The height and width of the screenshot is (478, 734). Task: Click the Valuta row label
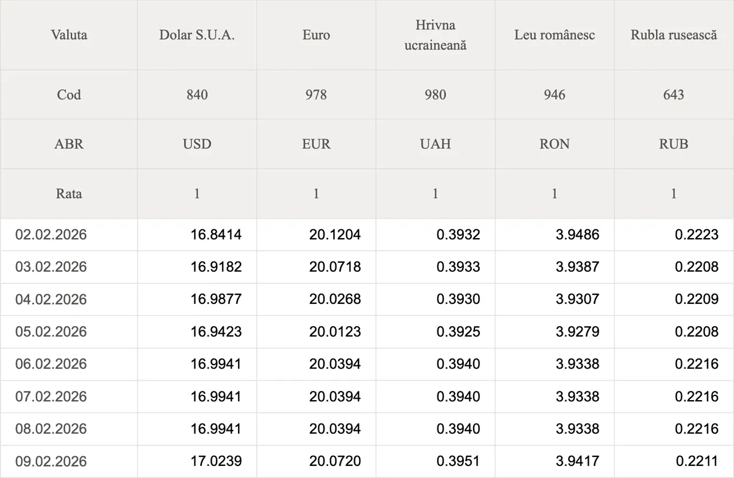pos(69,35)
